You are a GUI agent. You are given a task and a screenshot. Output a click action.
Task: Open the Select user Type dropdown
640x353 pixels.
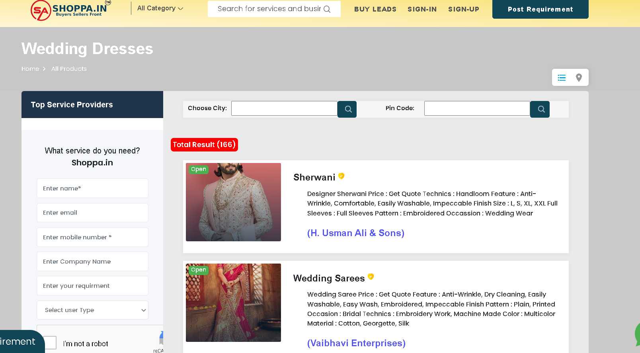(x=92, y=310)
